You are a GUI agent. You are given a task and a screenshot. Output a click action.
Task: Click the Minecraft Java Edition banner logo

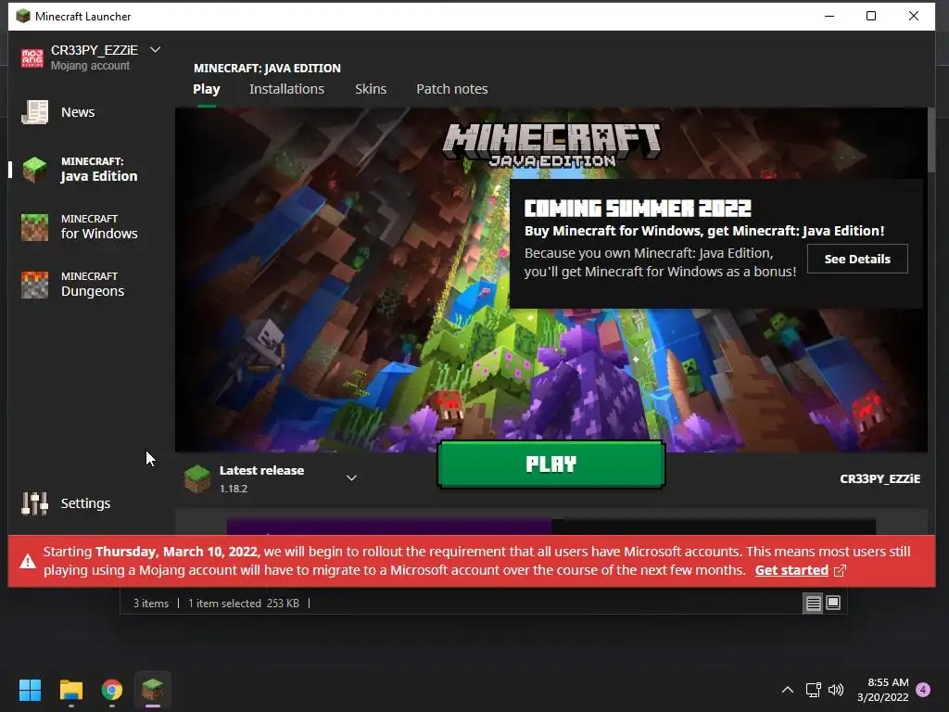pyautogui.click(x=552, y=146)
